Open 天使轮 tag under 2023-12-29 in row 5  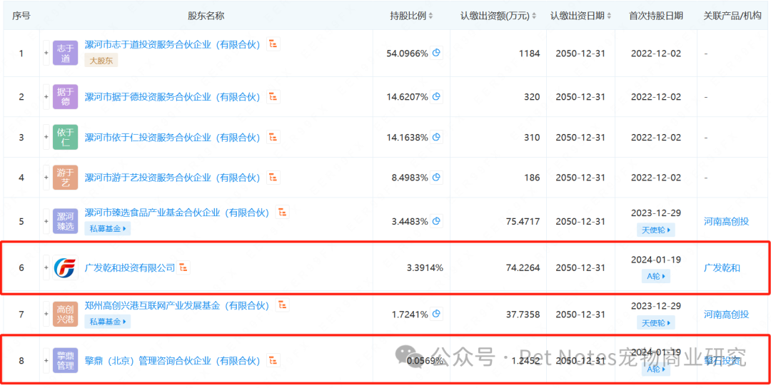tap(656, 230)
